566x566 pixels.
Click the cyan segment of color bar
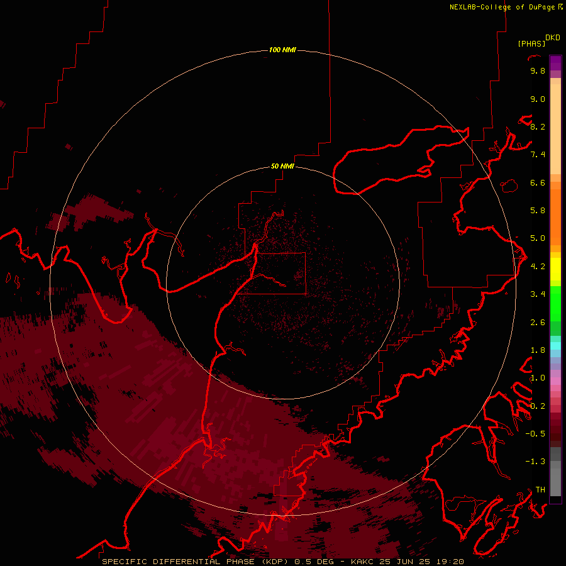coord(555,346)
